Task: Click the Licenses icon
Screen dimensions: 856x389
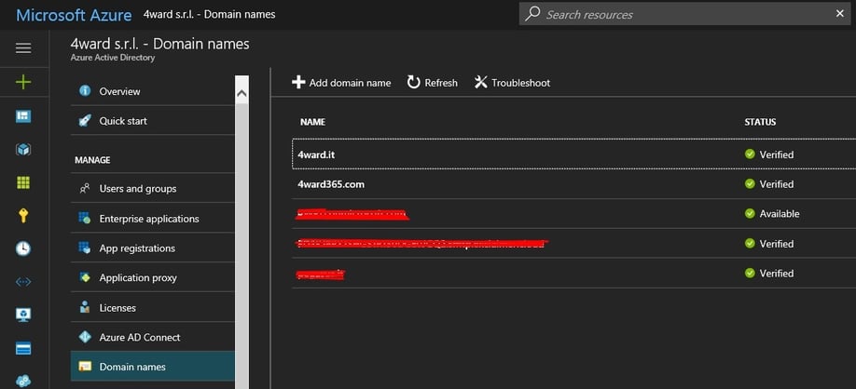Action: 85,307
